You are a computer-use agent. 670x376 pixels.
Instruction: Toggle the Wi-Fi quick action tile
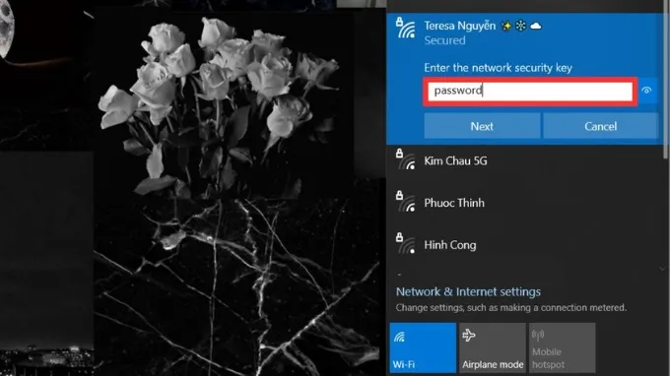click(x=423, y=347)
